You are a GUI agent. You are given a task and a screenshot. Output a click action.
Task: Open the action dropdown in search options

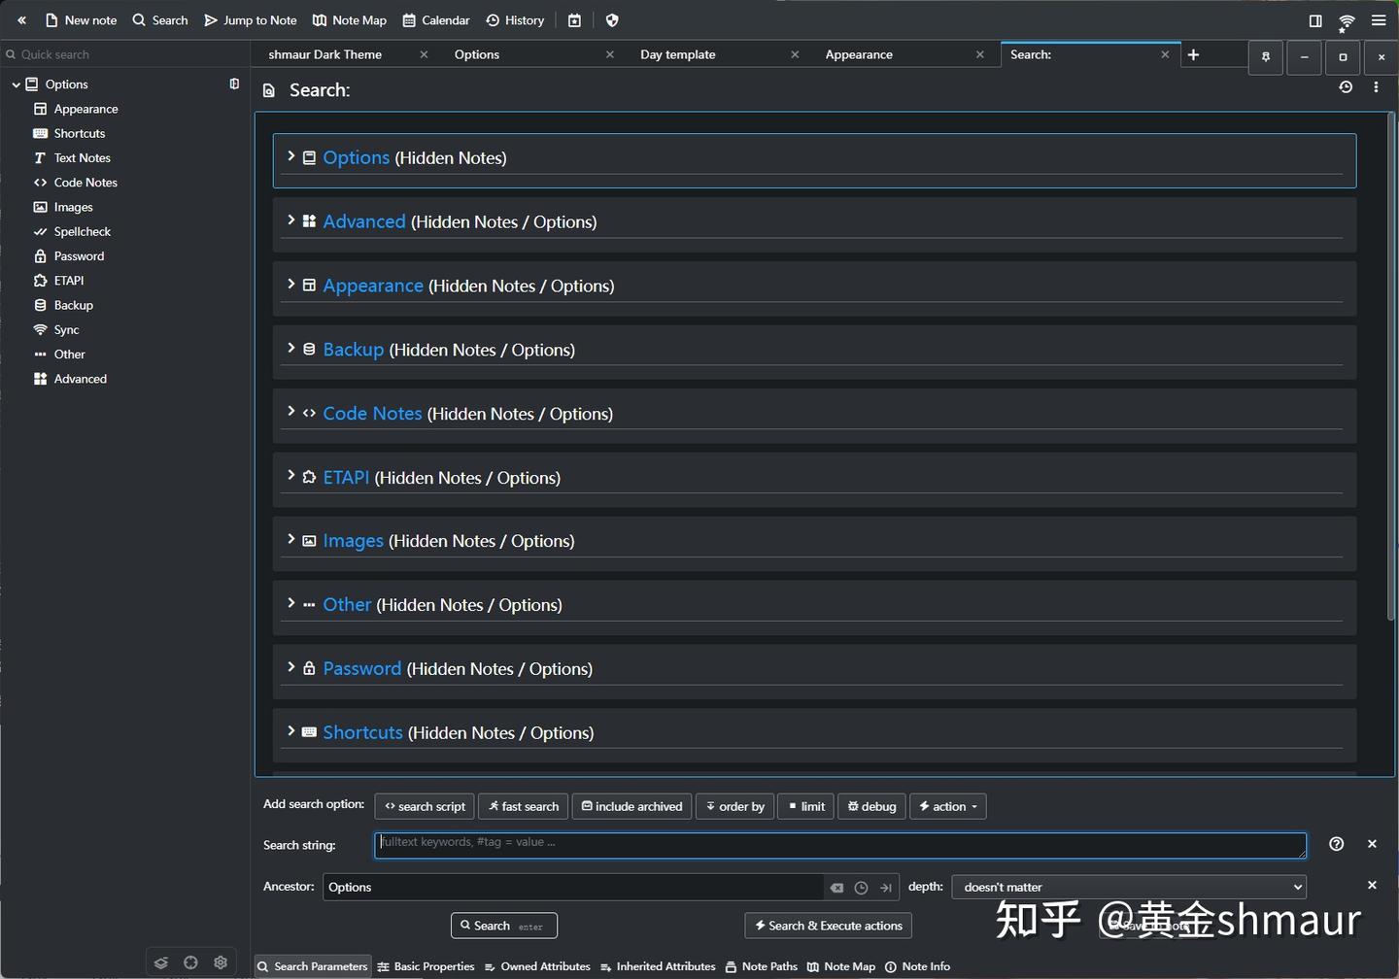click(x=947, y=806)
